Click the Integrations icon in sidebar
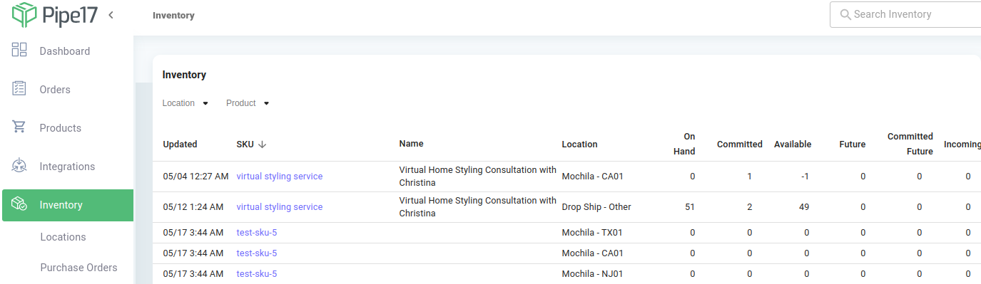This screenshot has width=981, height=284. (x=19, y=165)
